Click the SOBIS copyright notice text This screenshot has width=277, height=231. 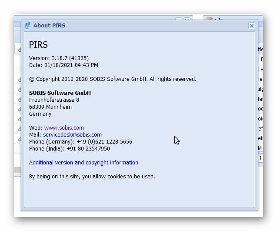113,79
